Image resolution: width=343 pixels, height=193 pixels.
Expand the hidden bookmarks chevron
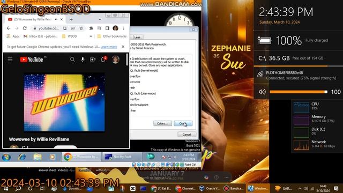tap(91, 36)
